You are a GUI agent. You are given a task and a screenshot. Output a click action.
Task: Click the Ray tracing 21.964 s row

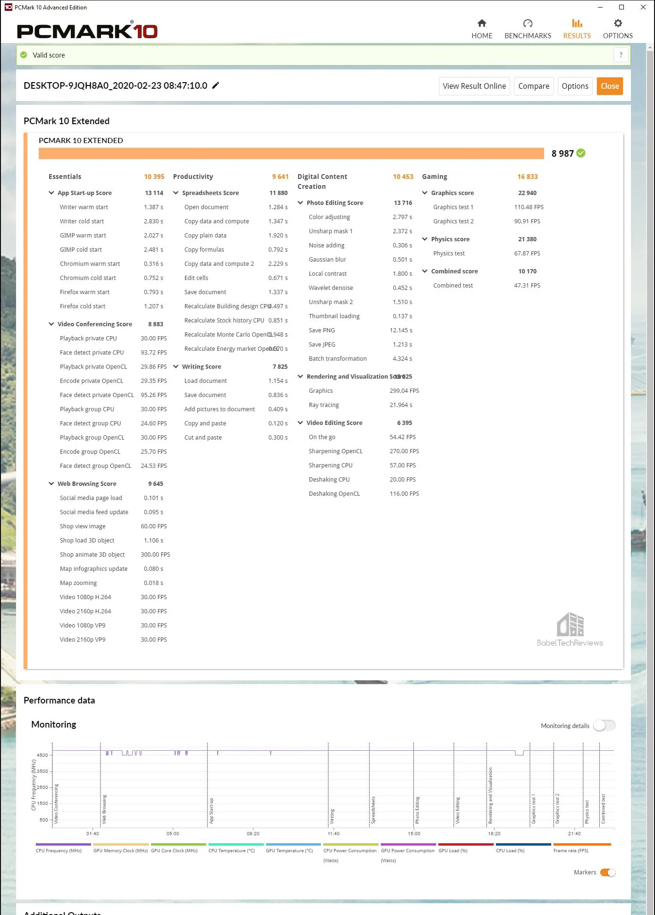(361, 405)
